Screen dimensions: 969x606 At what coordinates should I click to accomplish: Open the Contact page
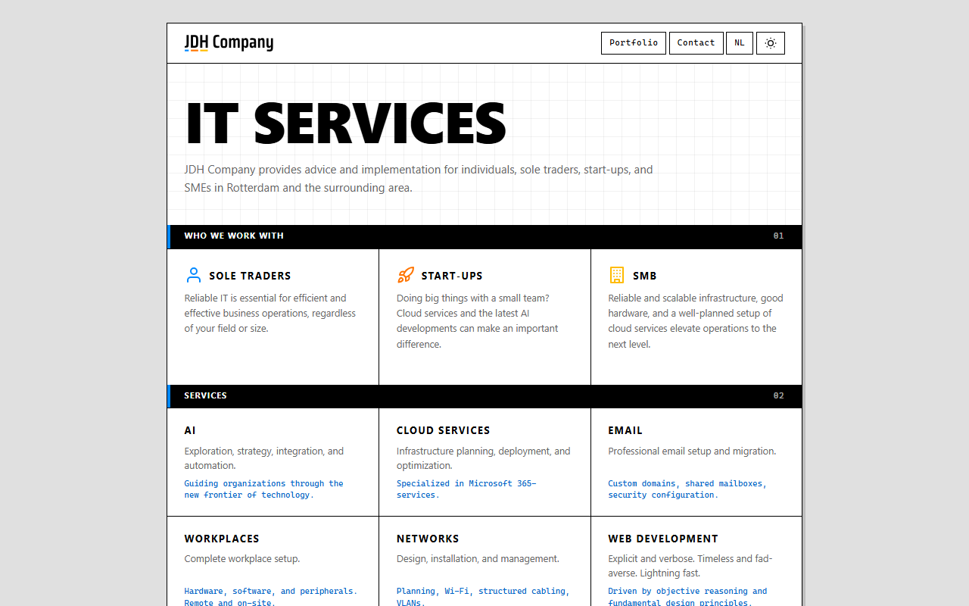(x=696, y=43)
